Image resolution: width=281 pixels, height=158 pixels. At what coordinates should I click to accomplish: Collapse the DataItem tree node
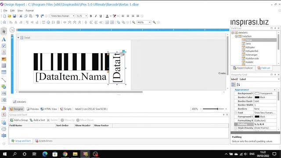tap(236, 36)
